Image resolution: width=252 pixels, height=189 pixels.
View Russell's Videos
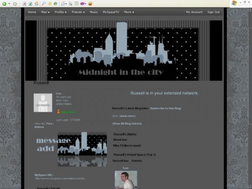pyautogui.click(x=39, y=127)
